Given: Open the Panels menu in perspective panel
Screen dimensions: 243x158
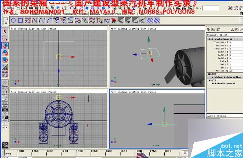Looking at the screenshot, I should (x=152, y=29).
